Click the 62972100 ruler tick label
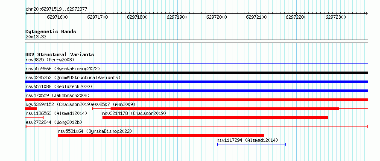The width and height of the screenshot is (380, 161). 257,17
